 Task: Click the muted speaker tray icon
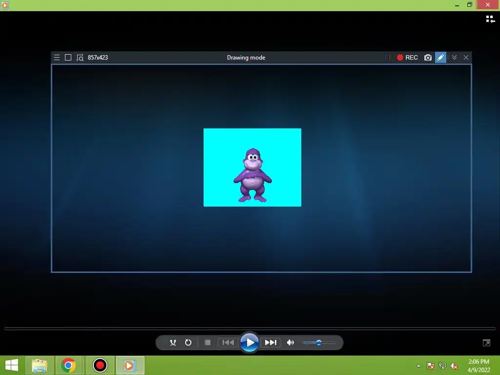[x=454, y=366]
